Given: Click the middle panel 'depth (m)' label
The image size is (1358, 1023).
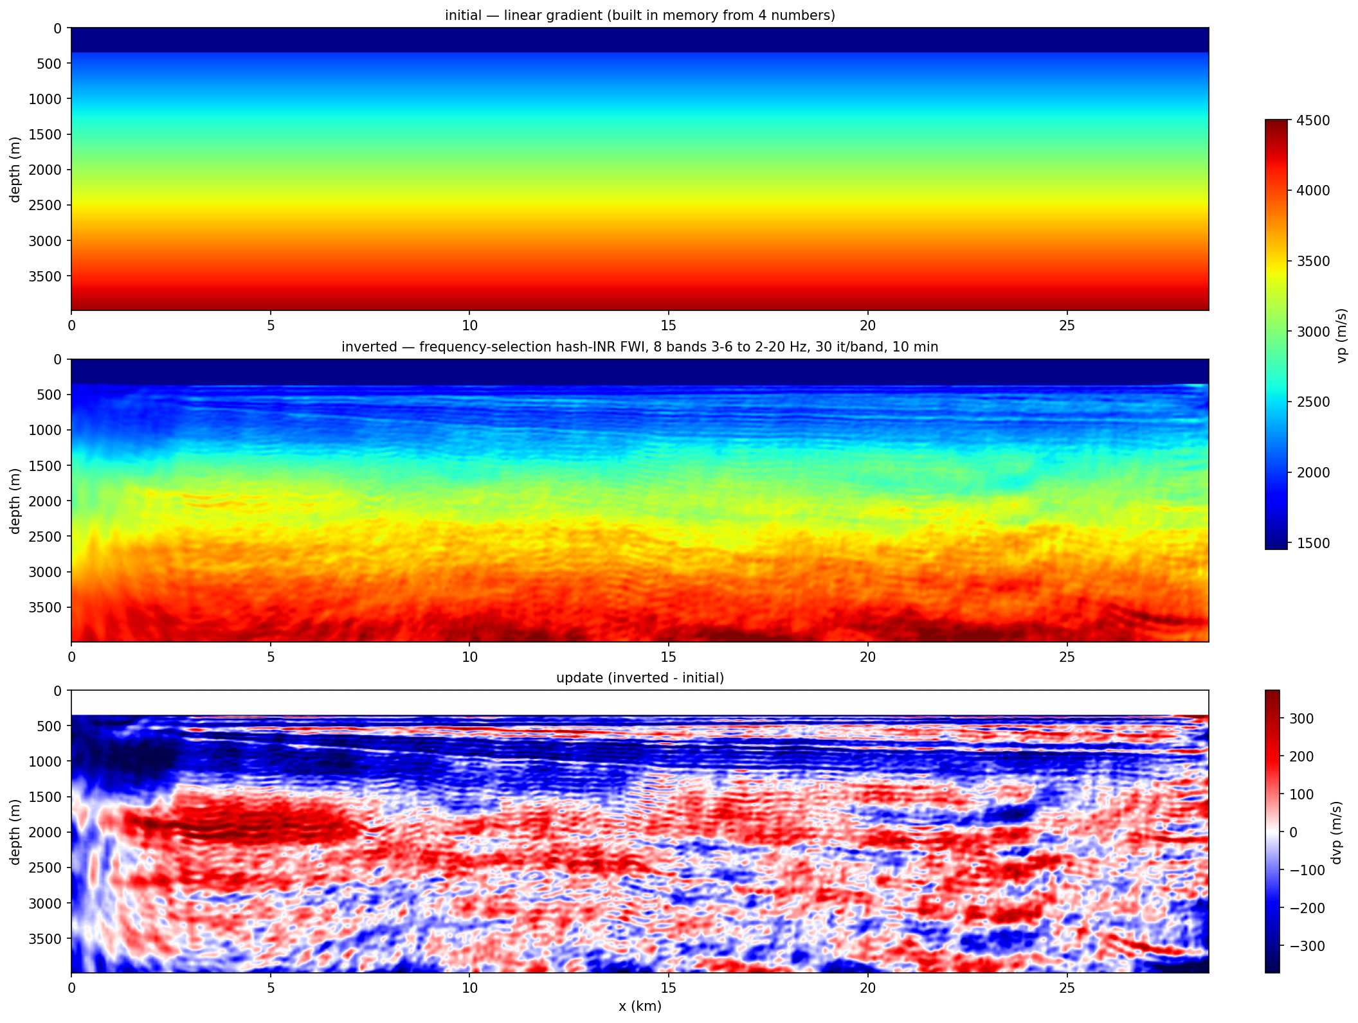Looking at the screenshot, I should coord(15,501).
